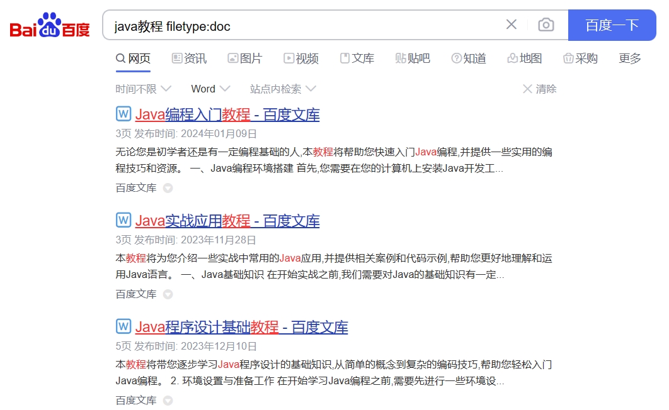The height and width of the screenshot is (410, 669).
Task: Expand the 站点内检索 dropdown
Action: (x=282, y=89)
